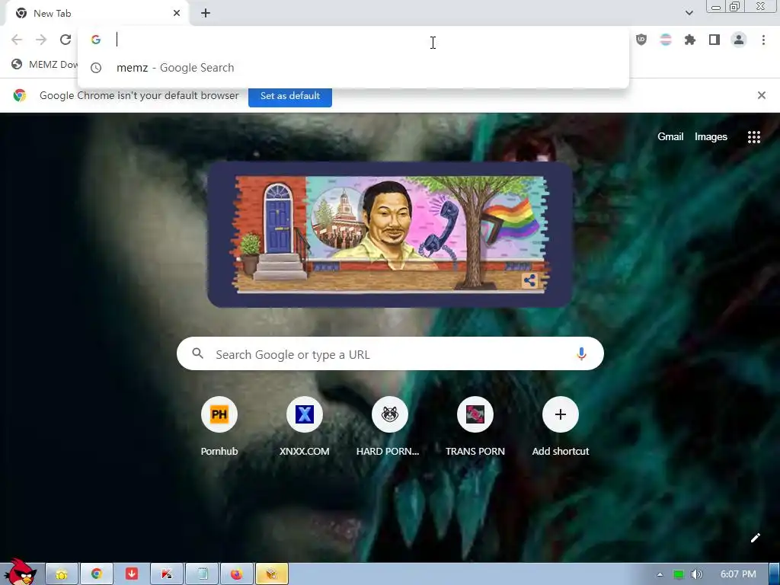The height and width of the screenshot is (585, 780).
Task: Click the green network tray icon
Action: (x=678, y=574)
